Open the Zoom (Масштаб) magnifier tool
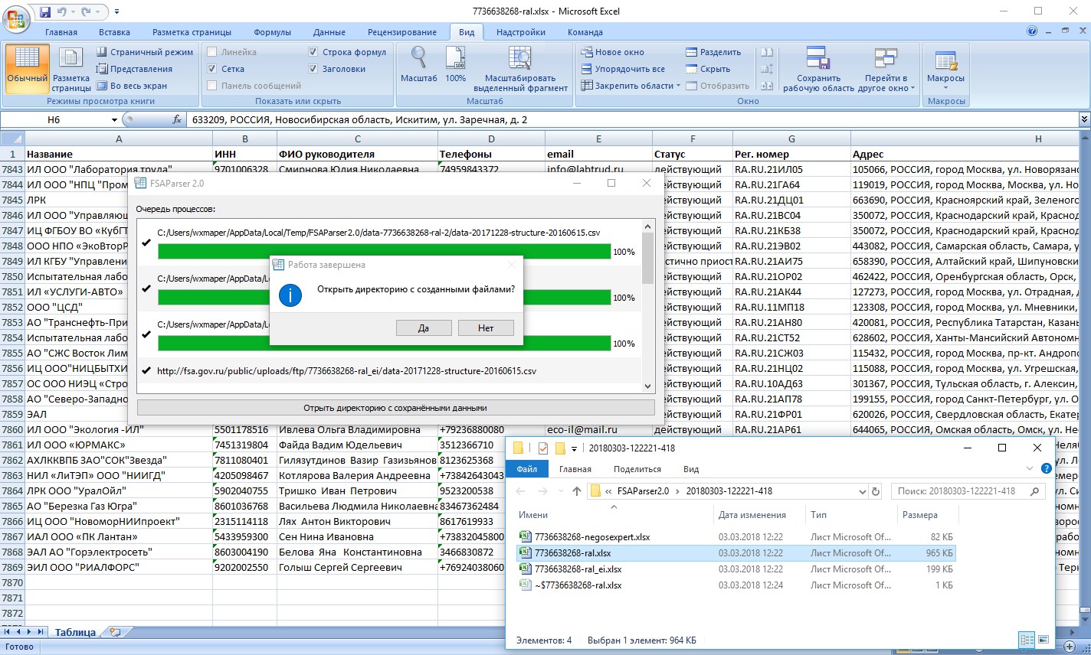Image resolution: width=1091 pixels, height=655 pixels. coord(418,60)
